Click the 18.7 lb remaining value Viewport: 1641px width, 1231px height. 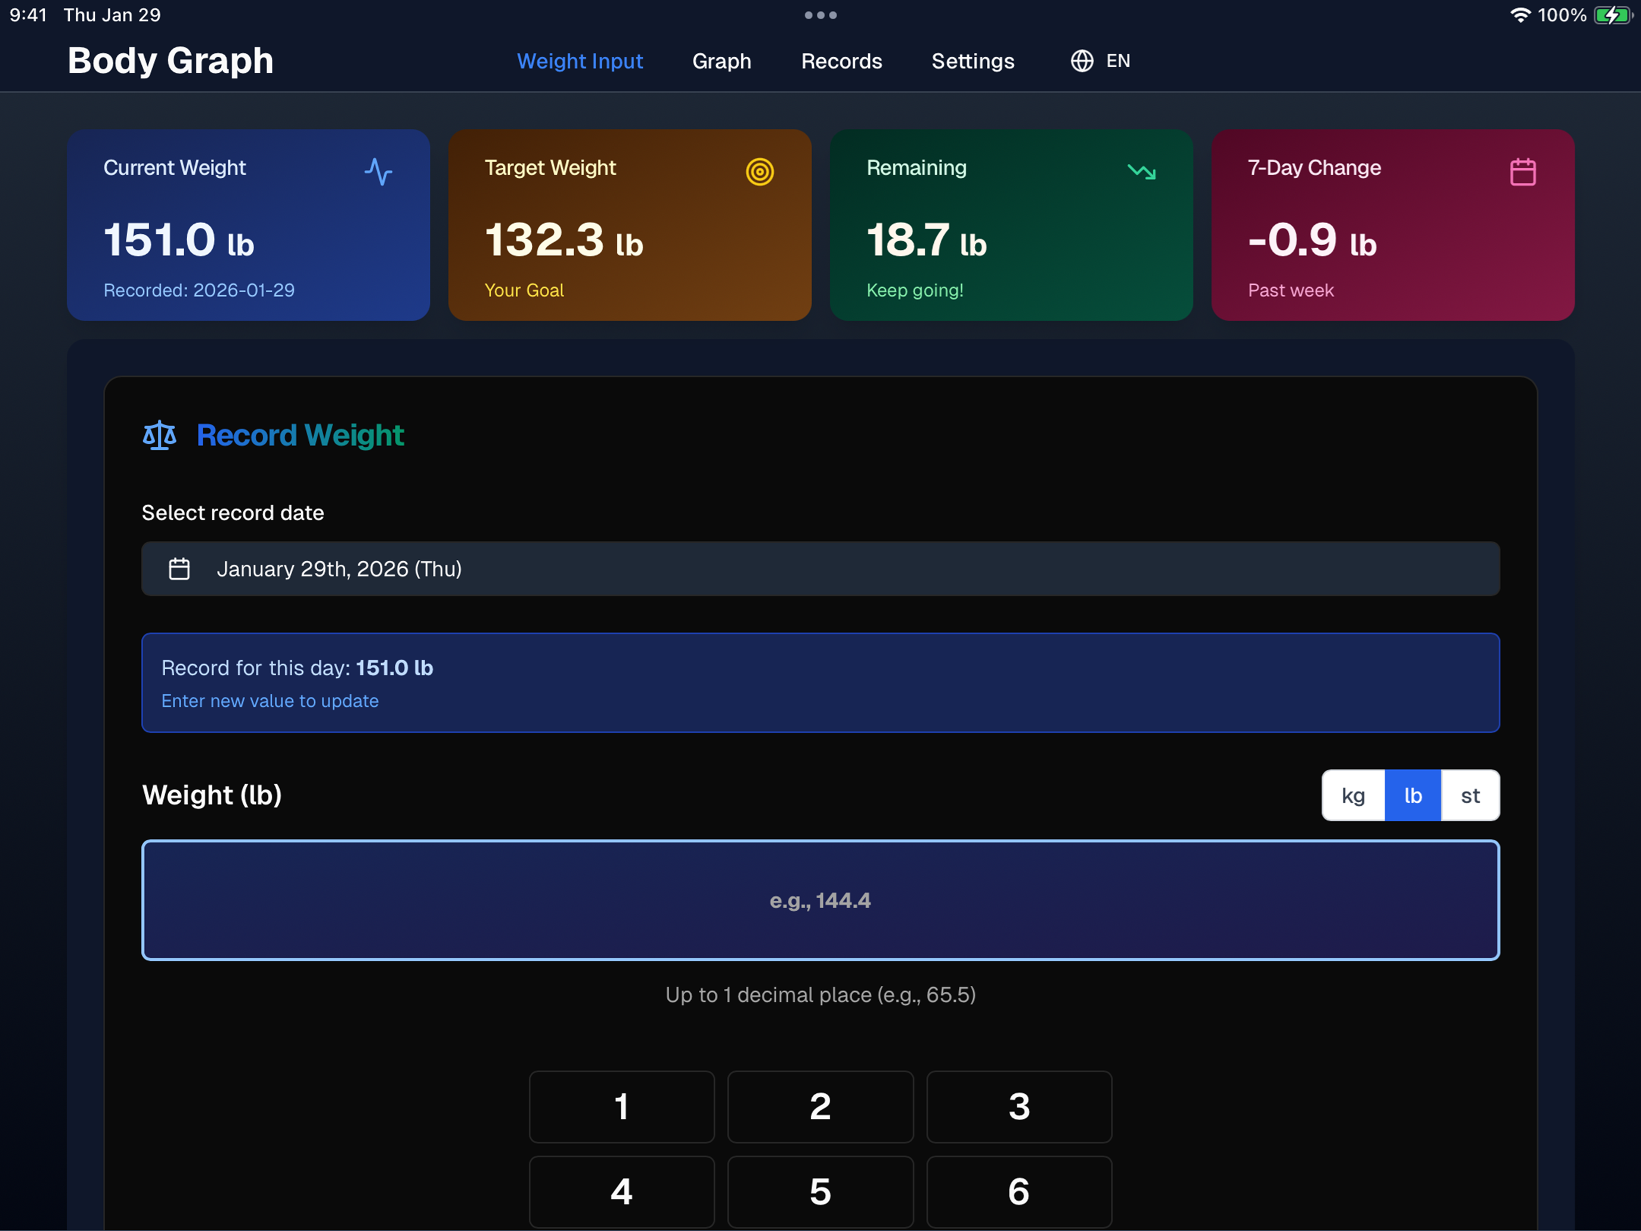point(927,240)
